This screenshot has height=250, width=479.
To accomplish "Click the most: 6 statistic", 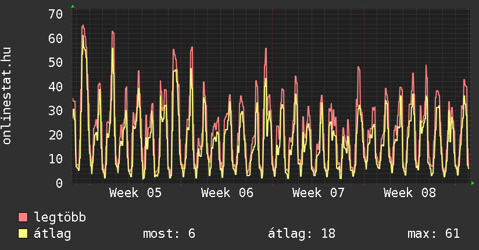I will tap(169, 234).
